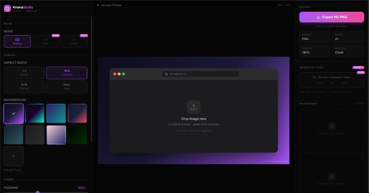Open the Source Client option
369x193 pixels.
click(x=348, y=50)
